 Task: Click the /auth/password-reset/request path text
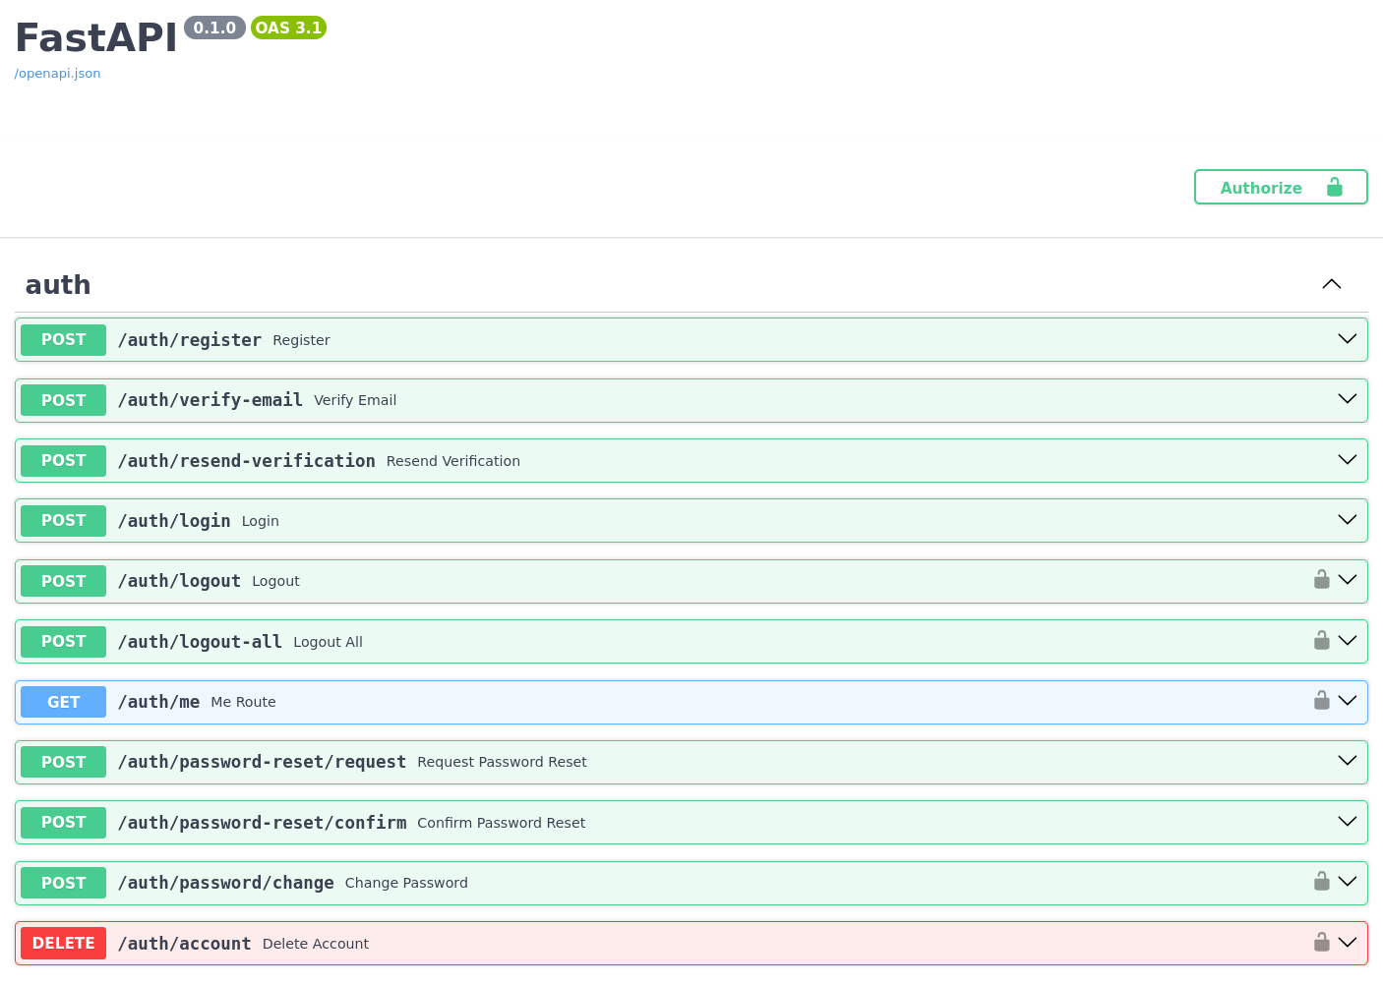pyautogui.click(x=262, y=762)
